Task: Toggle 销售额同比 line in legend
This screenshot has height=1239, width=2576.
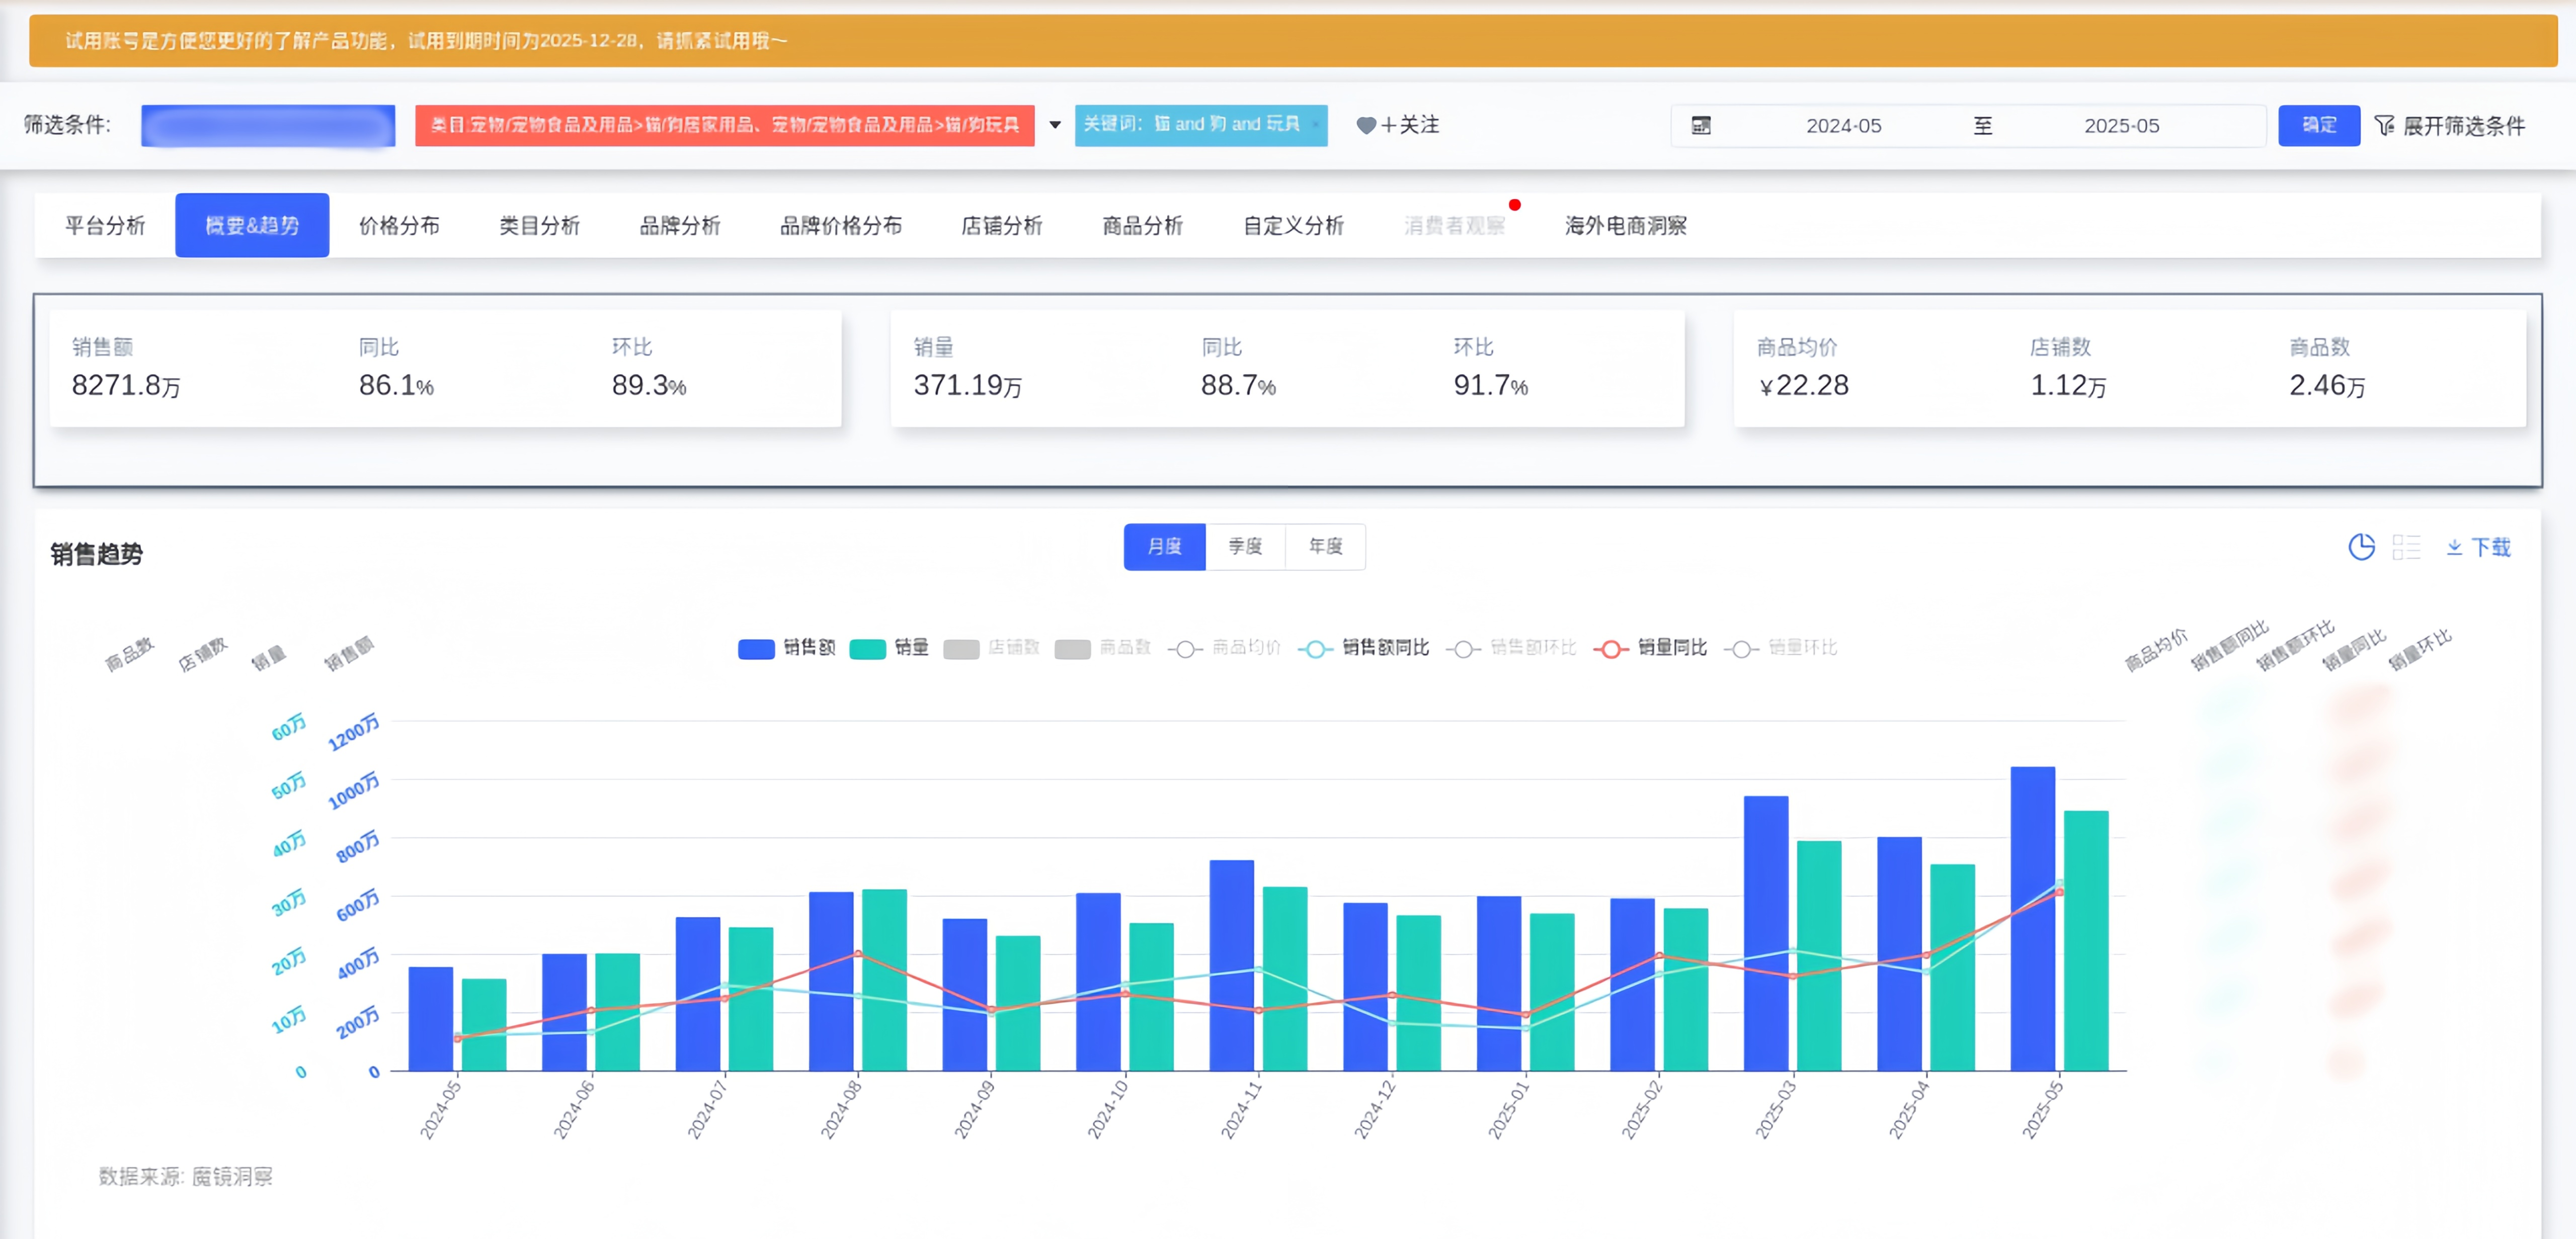Action: (1363, 649)
